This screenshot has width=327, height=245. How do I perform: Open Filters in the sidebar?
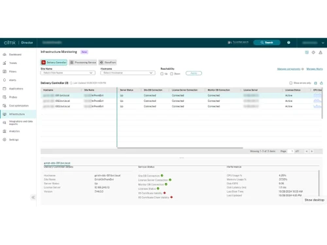click(12, 71)
